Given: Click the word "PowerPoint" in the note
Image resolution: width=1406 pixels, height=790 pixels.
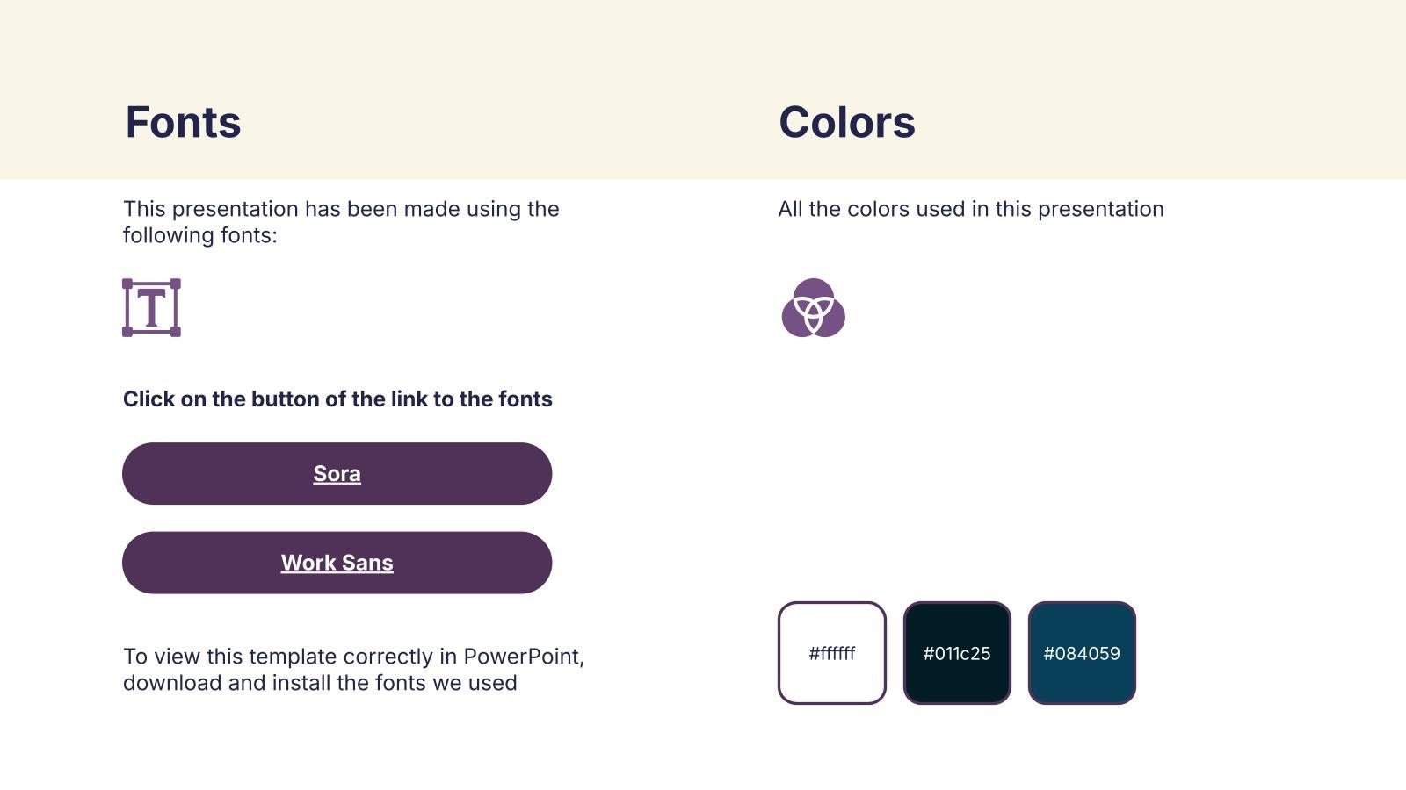Looking at the screenshot, I should pyautogui.click(x=523, y=657).
